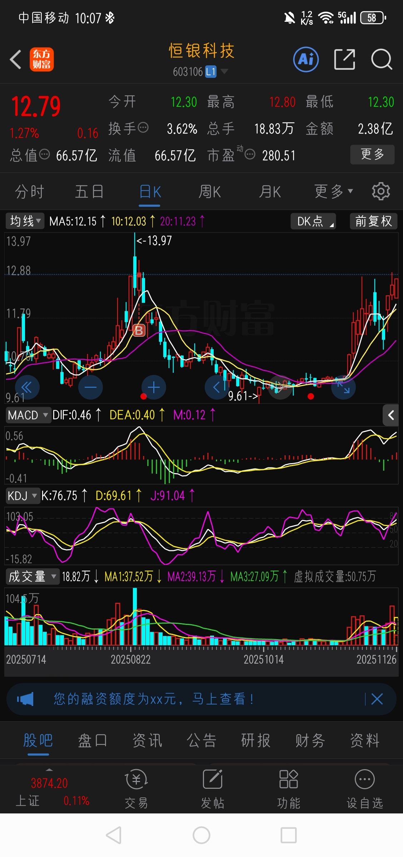Open the 股吧 tab
403x857 pixels.
tap(38, 740)
